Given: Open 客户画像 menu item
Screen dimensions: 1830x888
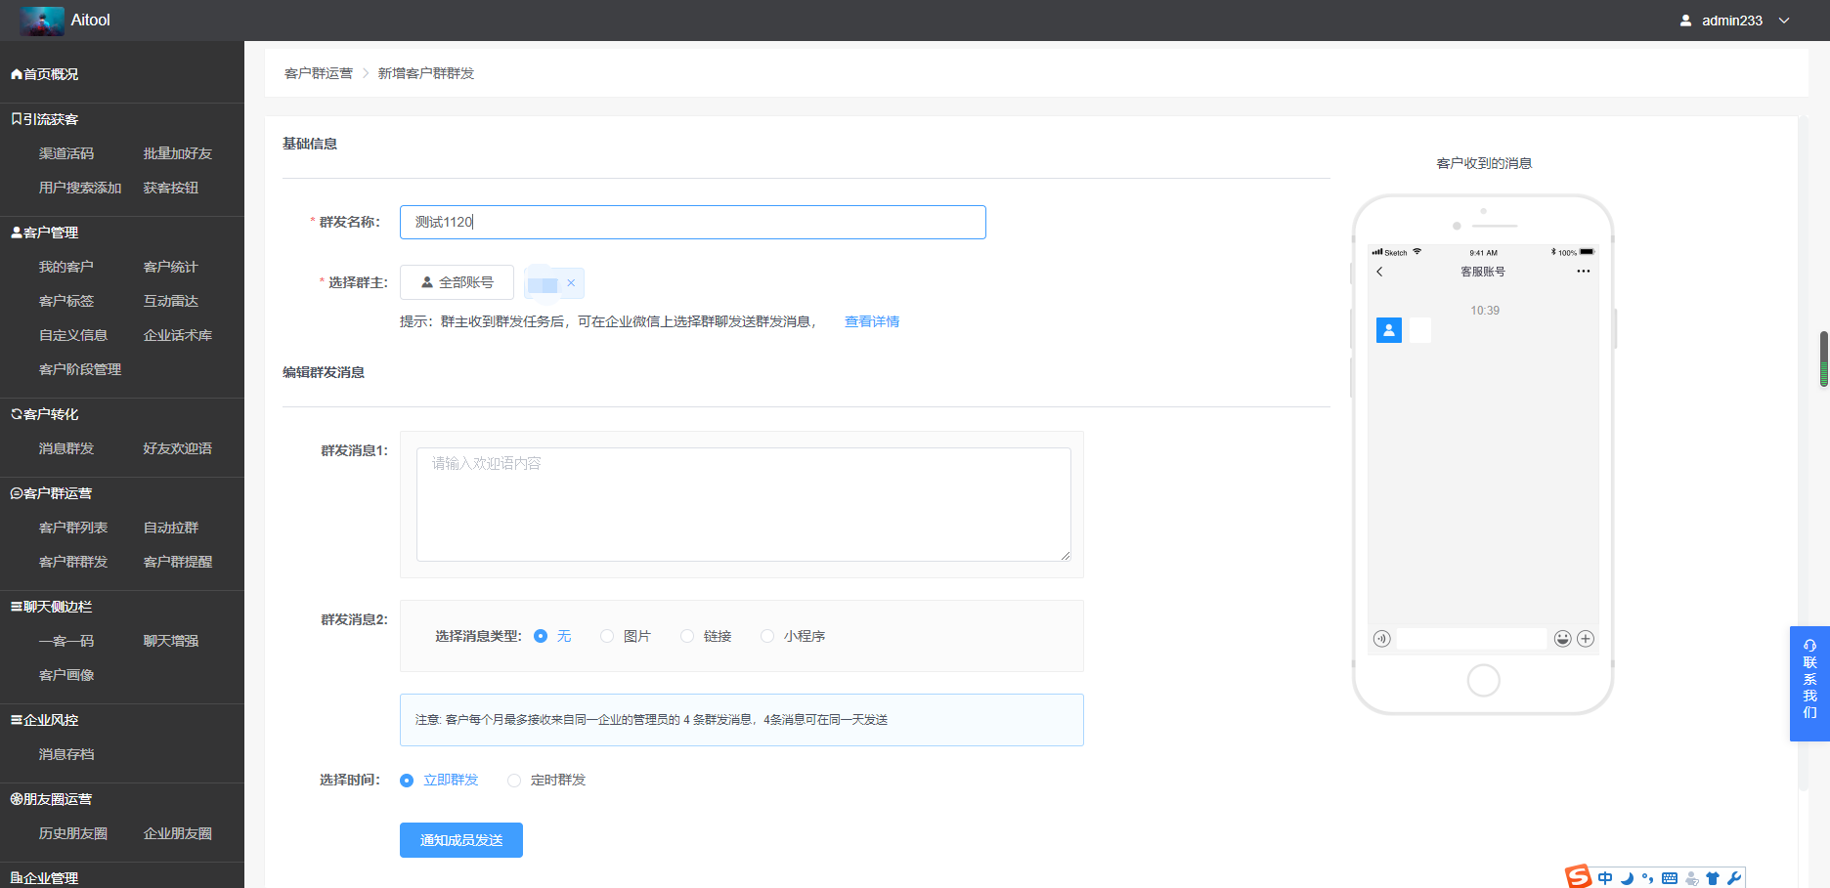Looking at the screenshot, I should click(66, 675).
